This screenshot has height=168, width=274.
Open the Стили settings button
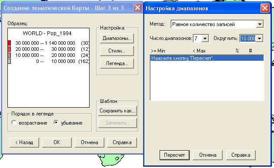(117, 51)
